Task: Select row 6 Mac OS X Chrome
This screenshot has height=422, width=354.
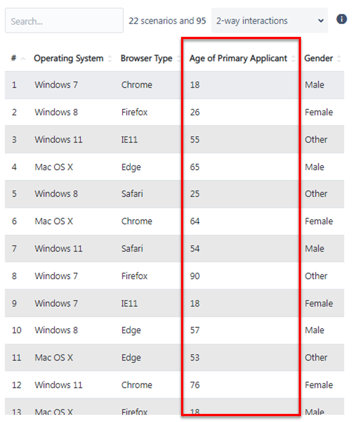Action: [174, 221]
